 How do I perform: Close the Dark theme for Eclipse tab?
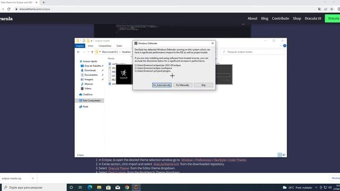point(37,2)
